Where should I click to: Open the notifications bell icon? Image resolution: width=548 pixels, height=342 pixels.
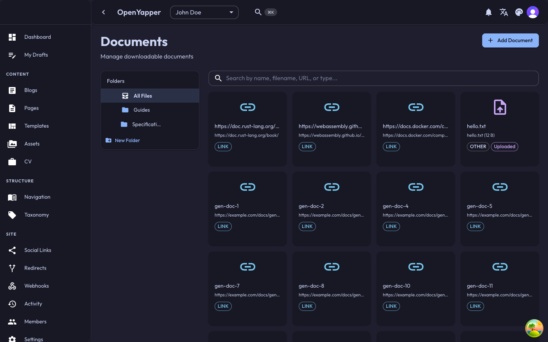tap(489, 12)
